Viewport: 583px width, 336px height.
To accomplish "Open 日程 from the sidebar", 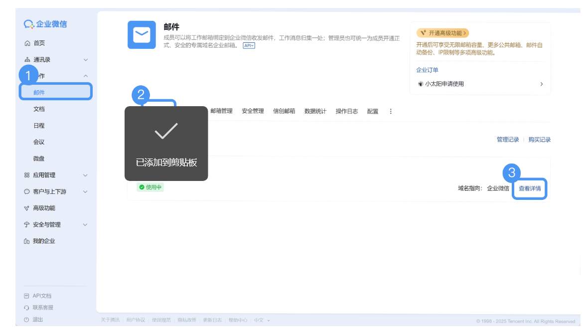I will click(x=39, y=125).
